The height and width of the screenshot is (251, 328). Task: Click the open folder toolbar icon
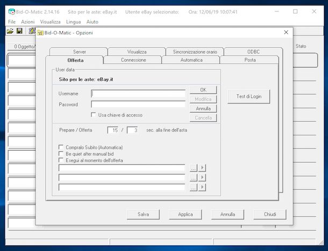(10, 31)
